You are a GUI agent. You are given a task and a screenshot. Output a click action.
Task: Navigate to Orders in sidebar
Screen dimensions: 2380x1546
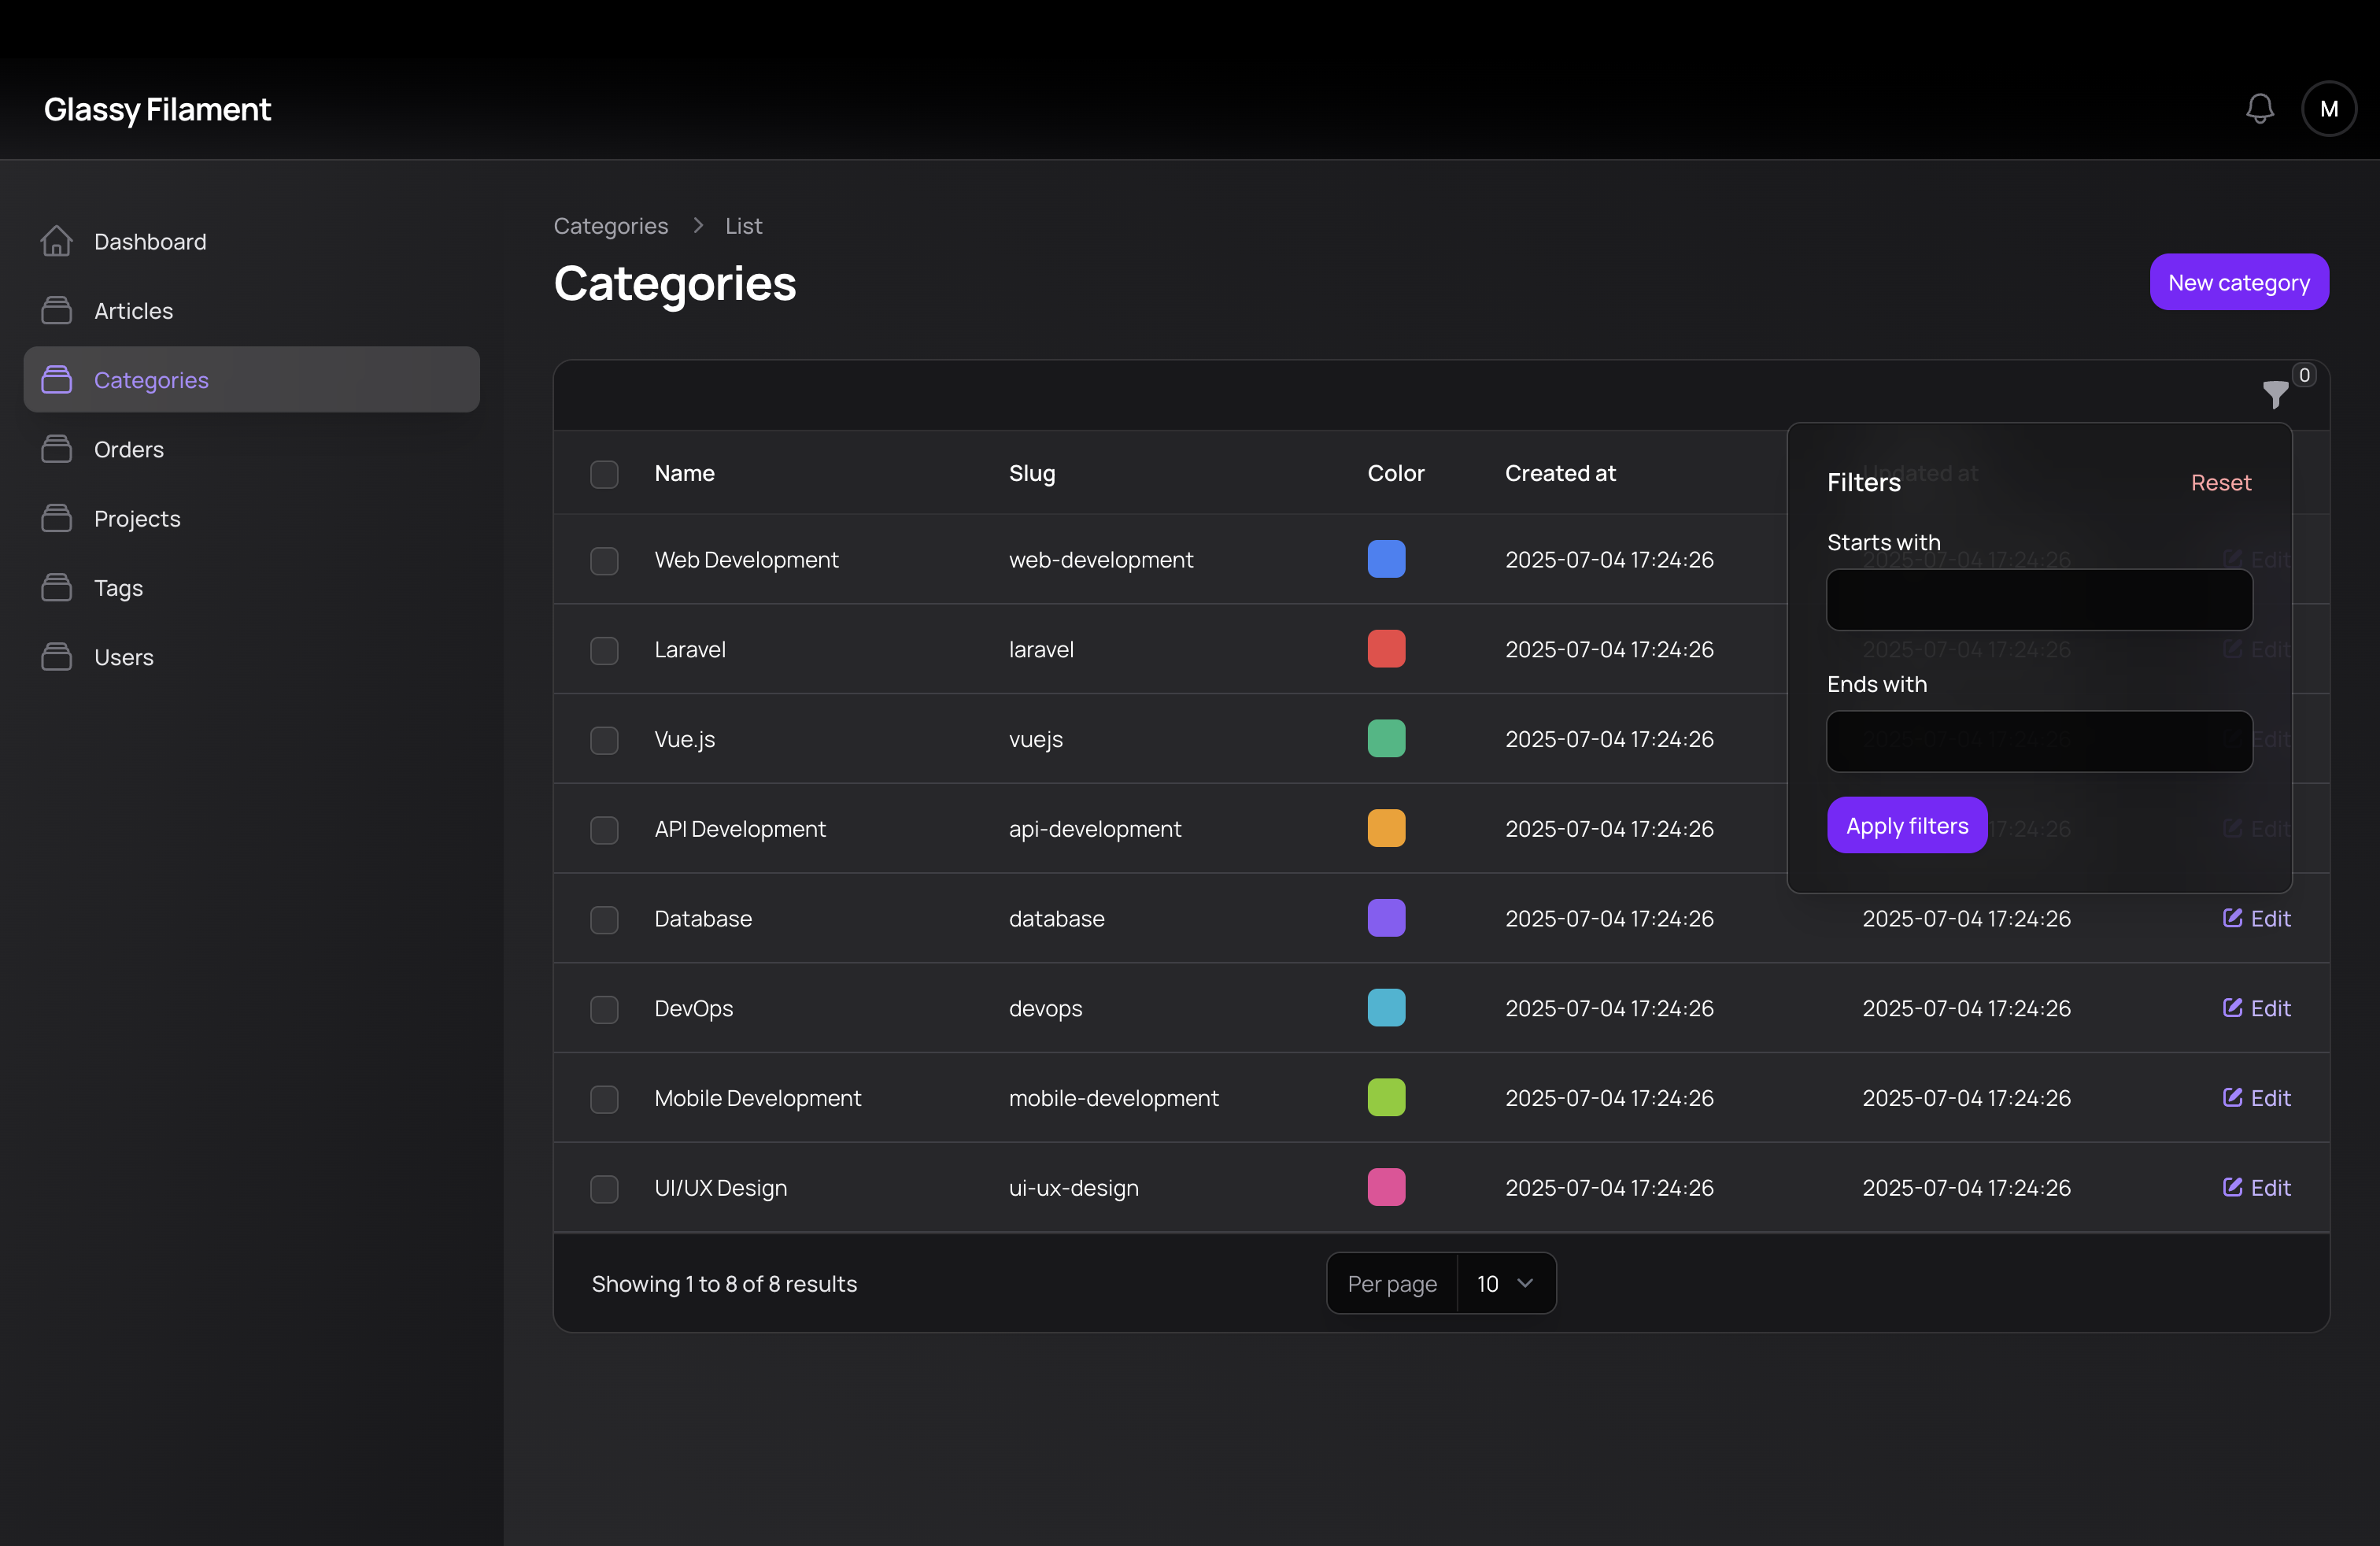click(251, 449)
